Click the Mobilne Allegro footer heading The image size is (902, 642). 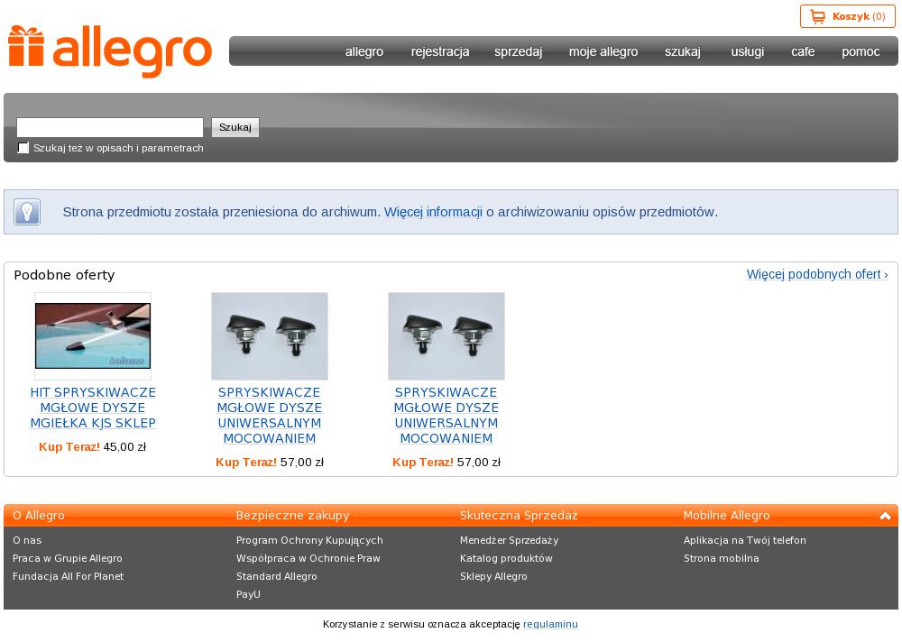726,516
